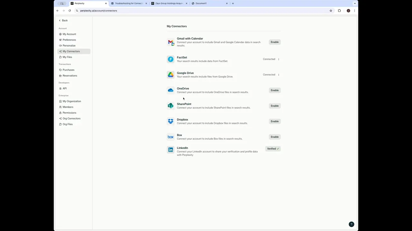Open My Organization in sidebar
412x231 pixels.
pos(74,101)
